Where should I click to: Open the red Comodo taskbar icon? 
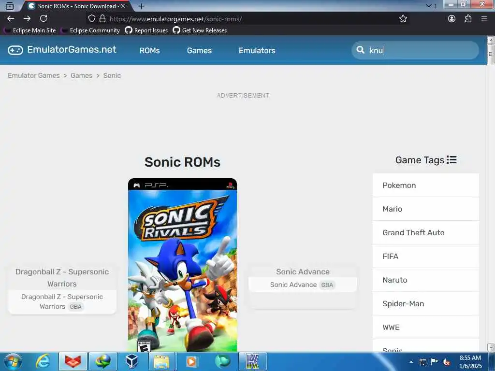[x=73, y=361]
